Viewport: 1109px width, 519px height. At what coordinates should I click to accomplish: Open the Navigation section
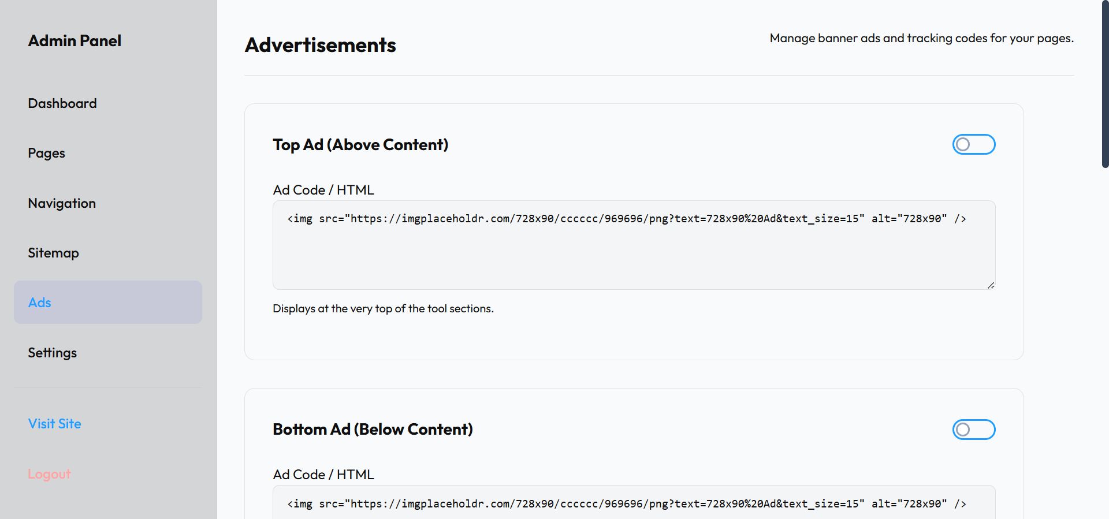[x=62, y=203]
